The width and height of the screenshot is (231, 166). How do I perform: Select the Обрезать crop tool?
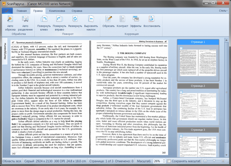point(109,19)
